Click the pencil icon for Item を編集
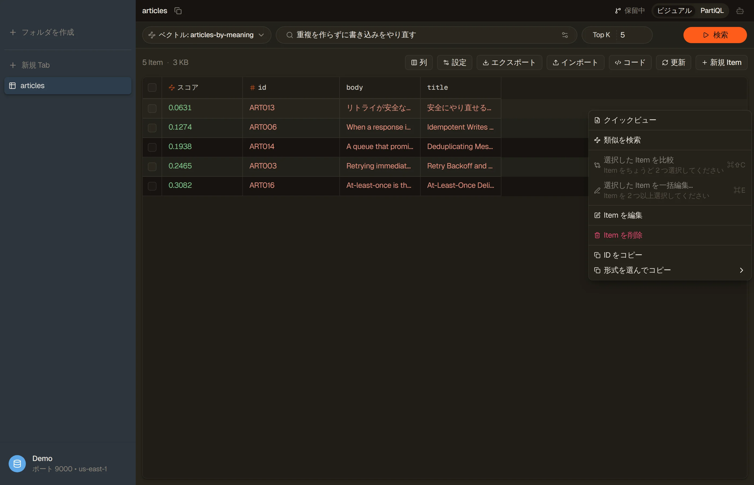 pos(597,215)
